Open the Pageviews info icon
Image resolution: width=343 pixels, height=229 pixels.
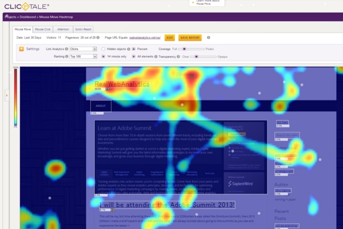pyautogui.click(x=98, y=38)
